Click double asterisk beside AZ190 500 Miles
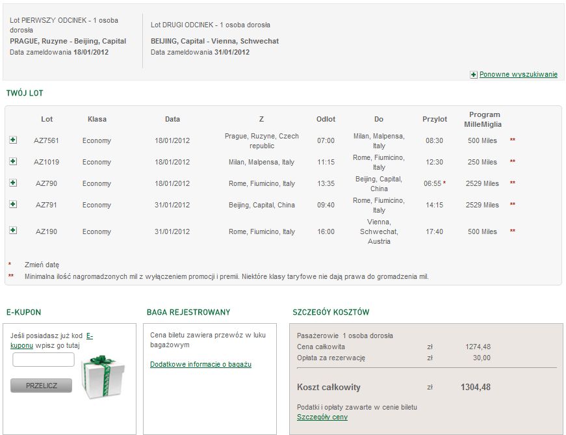The height and width of the screenshot is (435, 566). (512, 231)
